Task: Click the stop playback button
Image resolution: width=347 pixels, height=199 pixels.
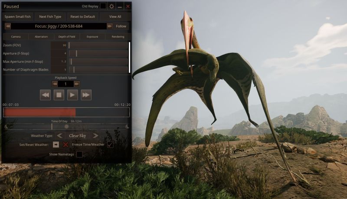Action: (x=59, y=95)
